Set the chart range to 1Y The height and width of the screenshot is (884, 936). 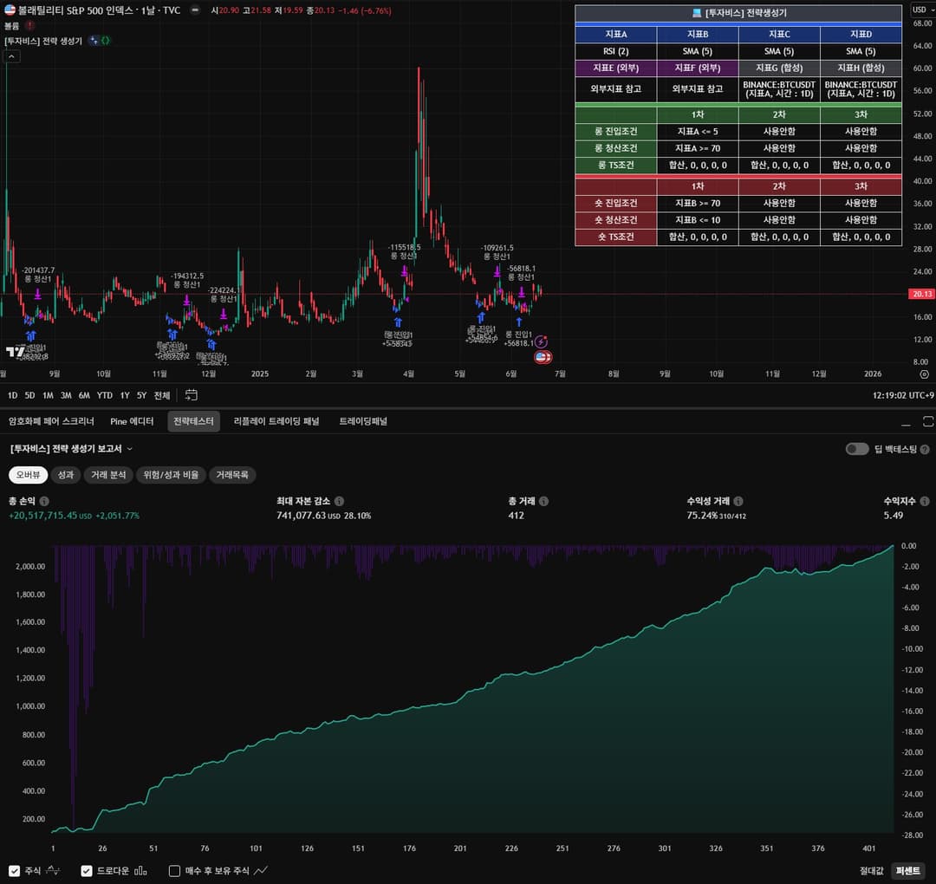125,396
